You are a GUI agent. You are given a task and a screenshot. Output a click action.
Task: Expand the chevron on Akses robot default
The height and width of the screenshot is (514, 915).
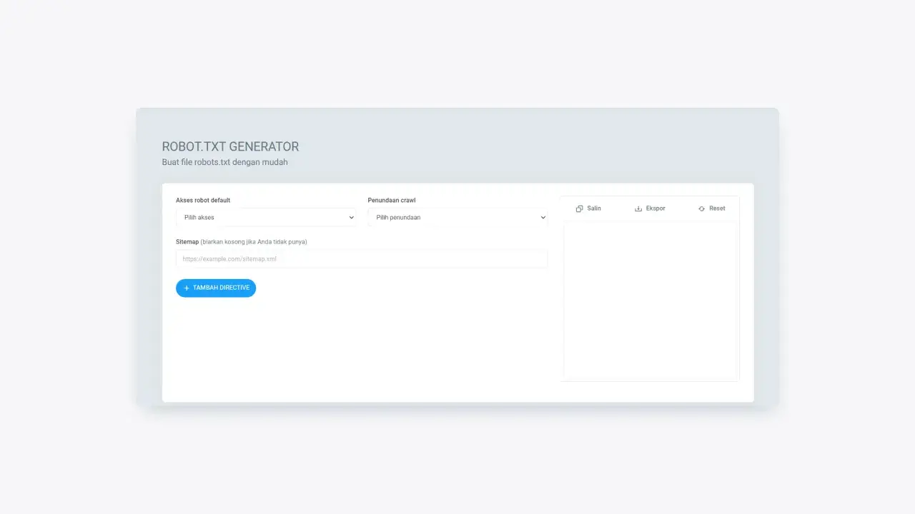[x=351, y=218]
